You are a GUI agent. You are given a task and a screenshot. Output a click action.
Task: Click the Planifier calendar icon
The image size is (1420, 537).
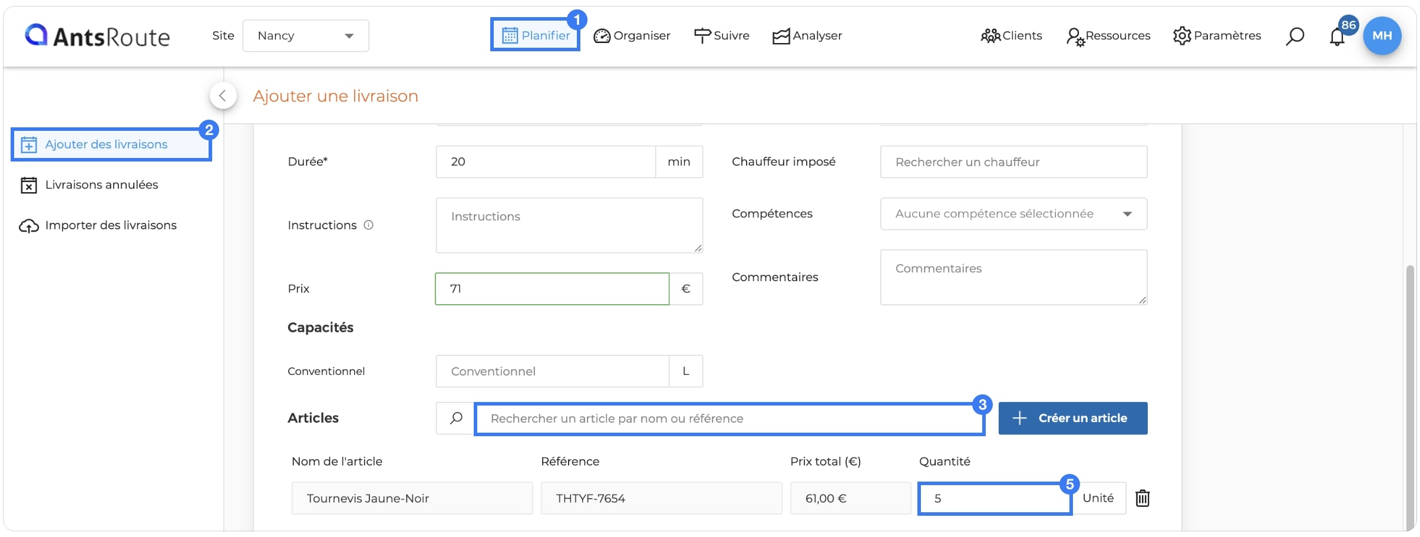510,35
